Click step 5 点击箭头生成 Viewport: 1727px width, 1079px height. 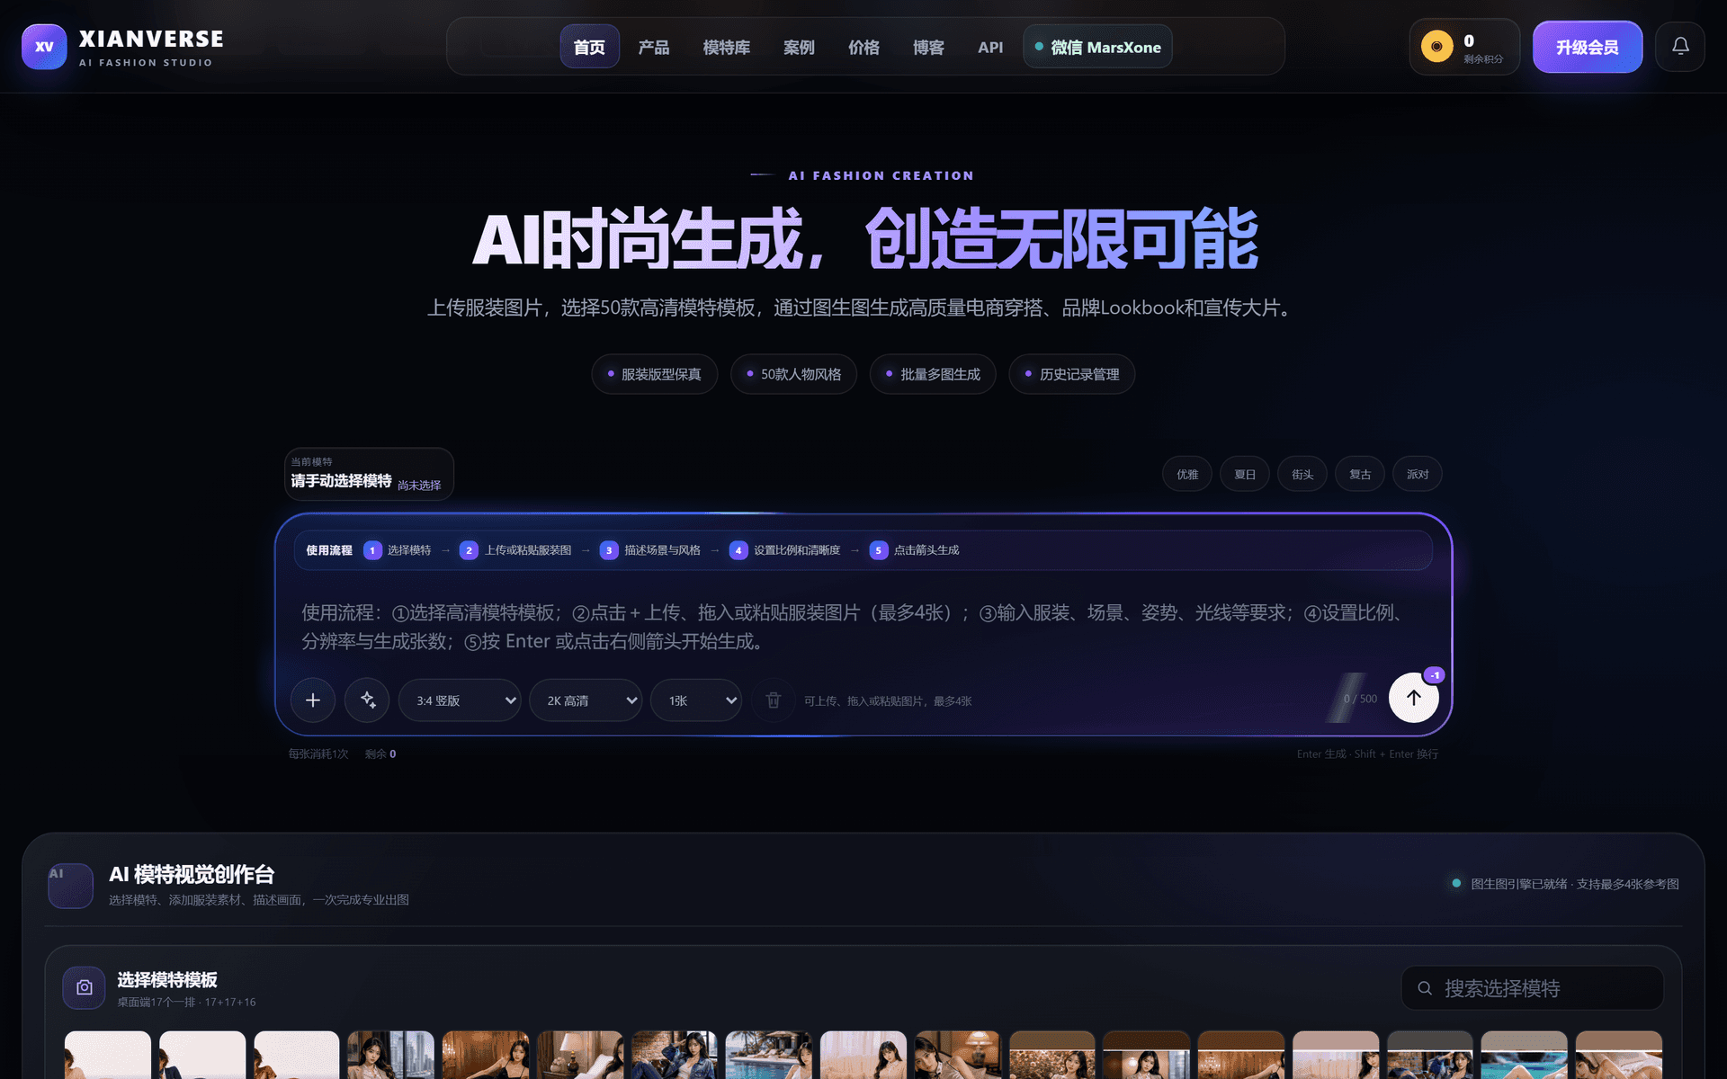(915, 550)
